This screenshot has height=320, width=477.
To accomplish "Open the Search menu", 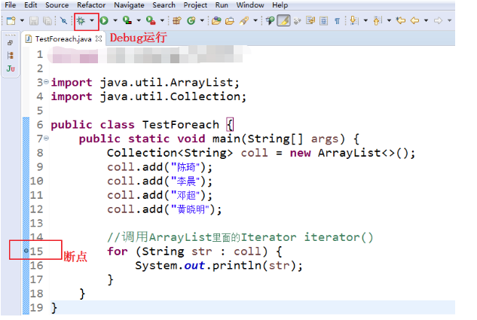I will point(164,5).
